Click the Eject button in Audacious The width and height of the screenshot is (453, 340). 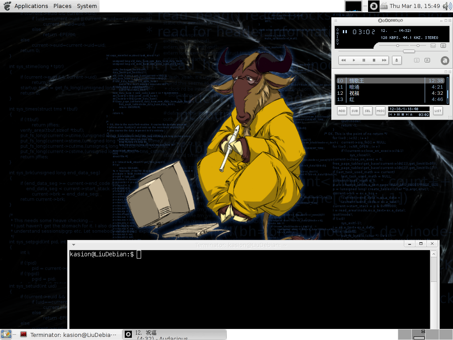pyautogui.click(x=397, y=60)
